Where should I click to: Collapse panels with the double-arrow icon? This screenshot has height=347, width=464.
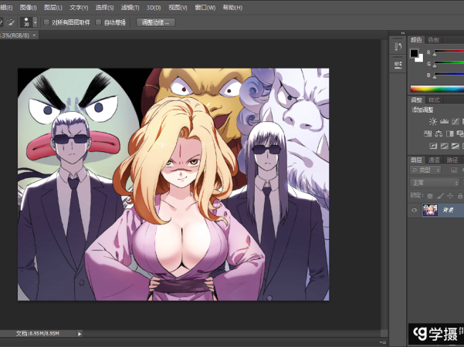click(x=403, y=33)
